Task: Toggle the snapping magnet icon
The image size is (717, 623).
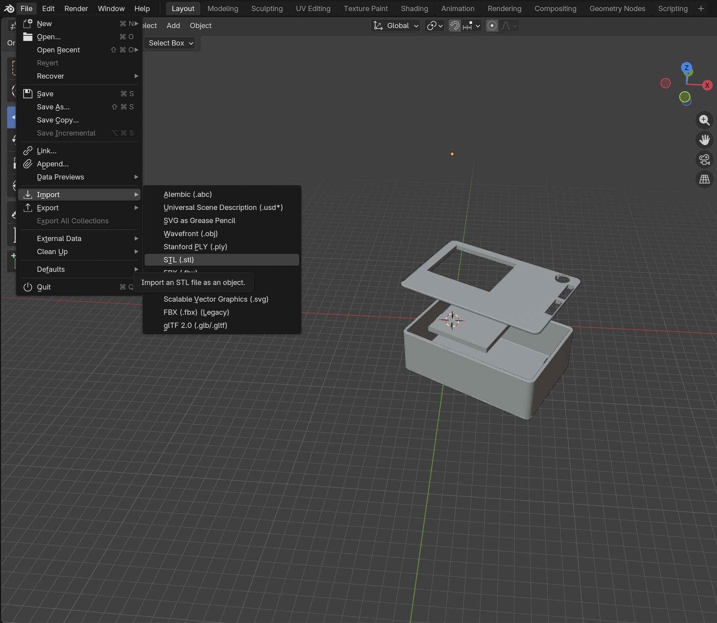Action: click(454, 26)
